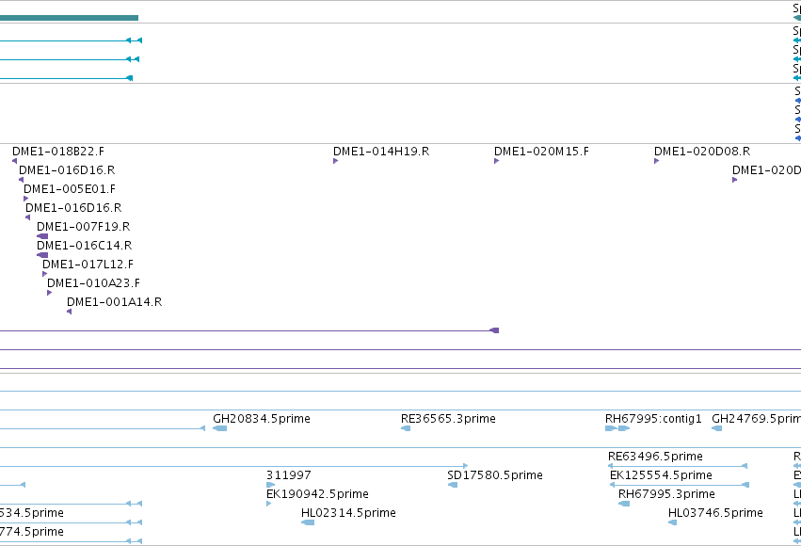Click the DME1-020M15.F purple arrow marker

point(496,161)
